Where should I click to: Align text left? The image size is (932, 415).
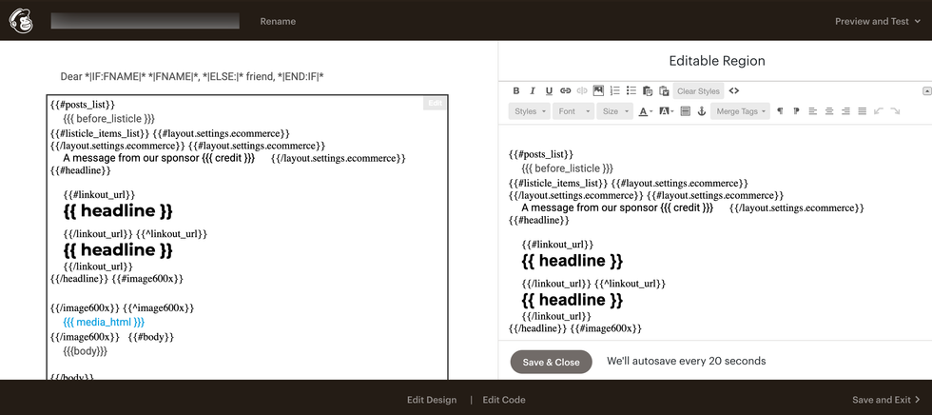813,111
